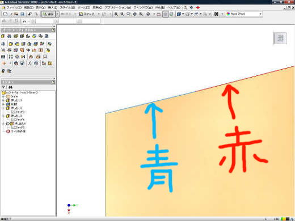Click the binoculars Find icon in browser
Image resolution: width=295 pixels, height=221 pixels.
click(10, 87)
